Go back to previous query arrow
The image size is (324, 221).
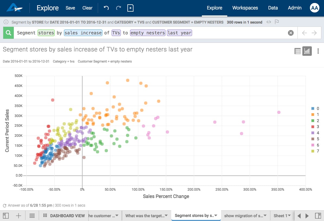tap(304, 33)
